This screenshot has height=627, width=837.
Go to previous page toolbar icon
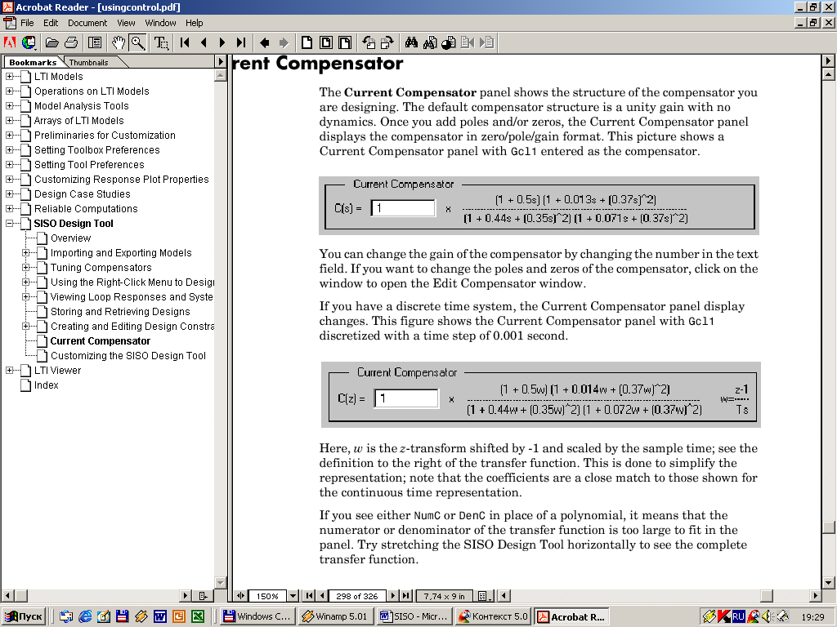pos(204,42)
